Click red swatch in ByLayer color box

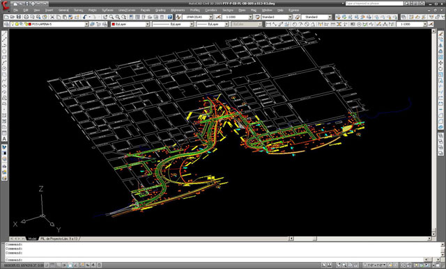(x=114, y=24)
